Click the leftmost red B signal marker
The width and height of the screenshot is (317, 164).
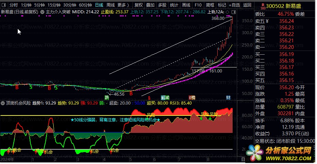[17, 87]
